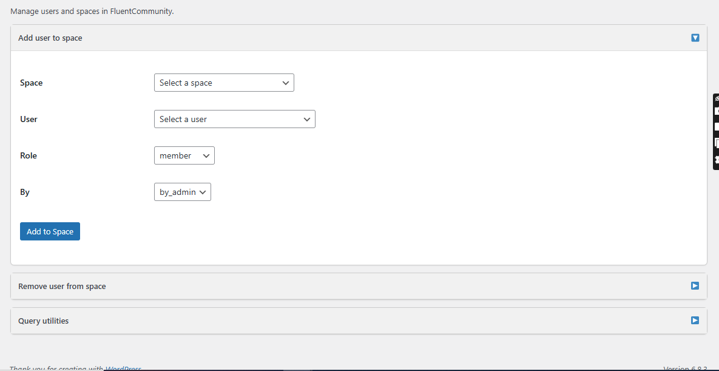
Task: Open the Role dropdown showing member
Action: point(184,155)
